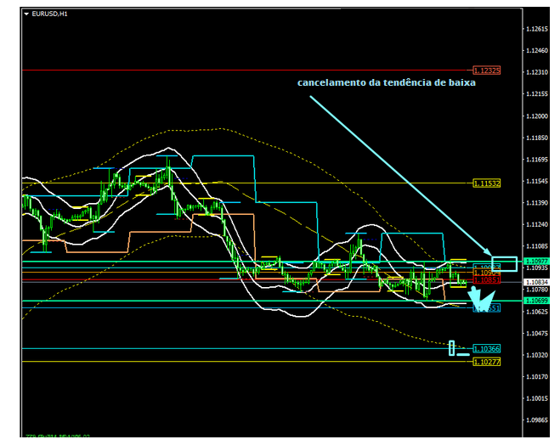Select the large cyan rectangle near 1.10977
The width and height of the screenshot is (560, 445).
click(x=504, y=263)
